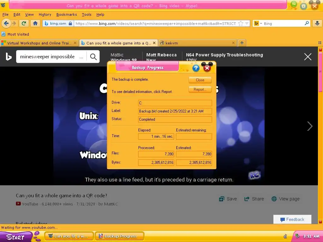This screenshot has width=323, height=242.
Task: Go to next video with right chevron
Action: pos(310,126)
